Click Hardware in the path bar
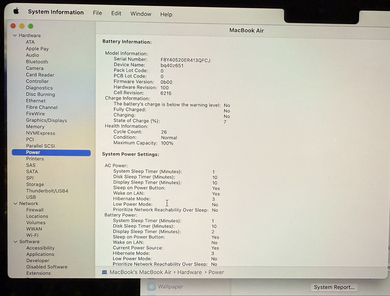The width and height of the screenshot is (390, 296). (x=189, y=272)
